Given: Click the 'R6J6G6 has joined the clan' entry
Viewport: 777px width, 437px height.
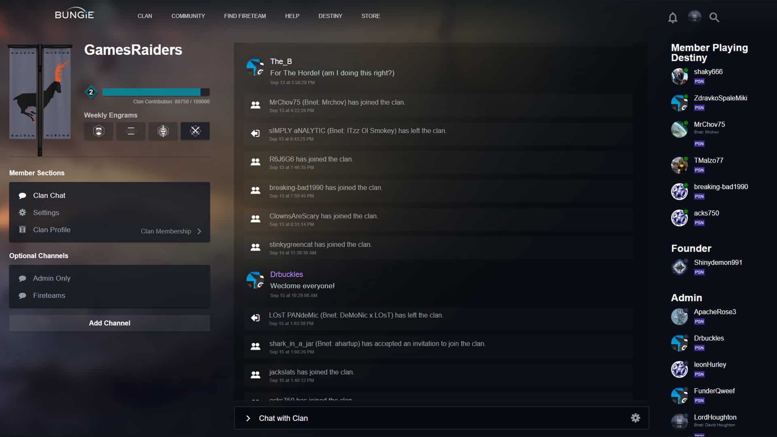Looking at the screenshot, I should pos(438,162).
